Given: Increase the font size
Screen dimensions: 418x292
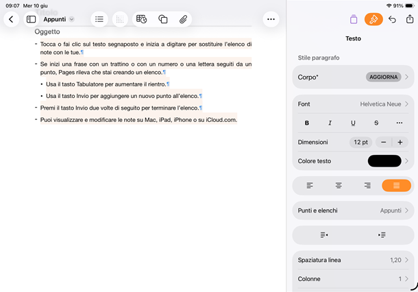Looking at the screenshot, I should tap(400, 142).
